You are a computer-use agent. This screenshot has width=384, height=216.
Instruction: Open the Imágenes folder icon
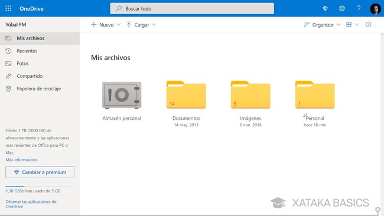tap(250, 94)
